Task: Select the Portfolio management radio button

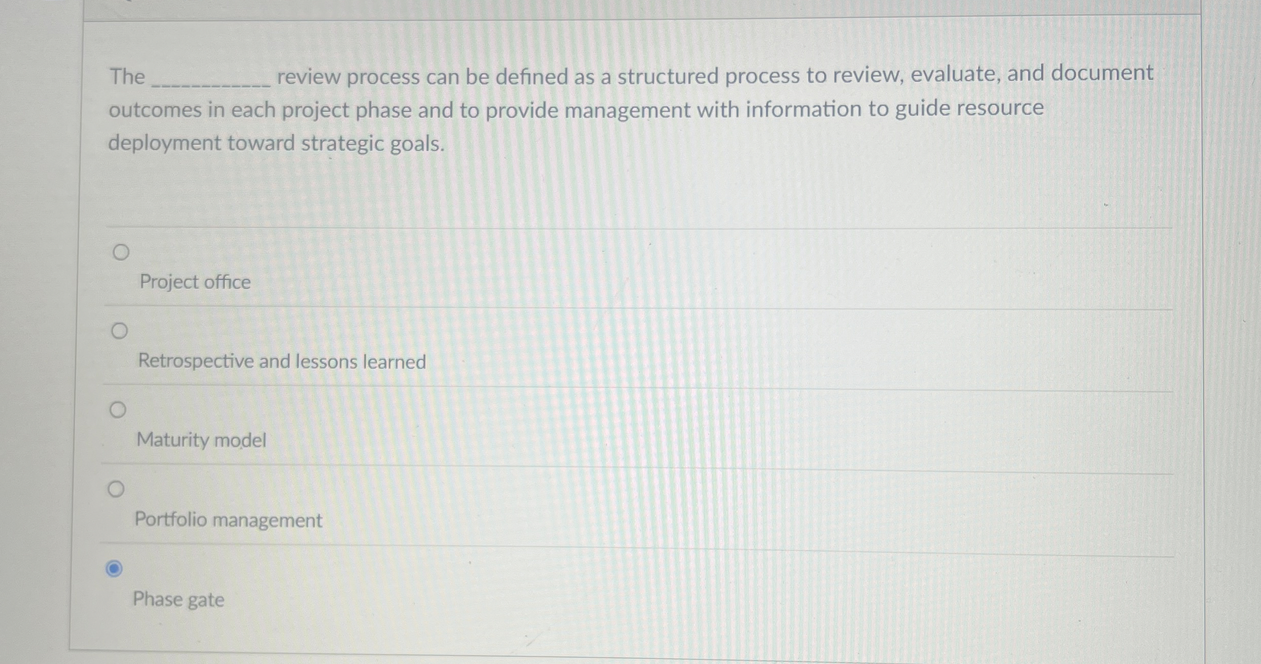Action: pyautogui.click(x=116, y=489)
